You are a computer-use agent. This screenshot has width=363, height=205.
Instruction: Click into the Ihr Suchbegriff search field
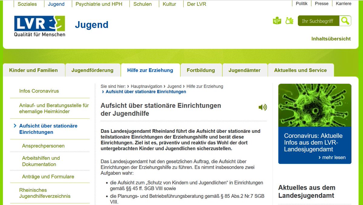(x=319, y=21)
